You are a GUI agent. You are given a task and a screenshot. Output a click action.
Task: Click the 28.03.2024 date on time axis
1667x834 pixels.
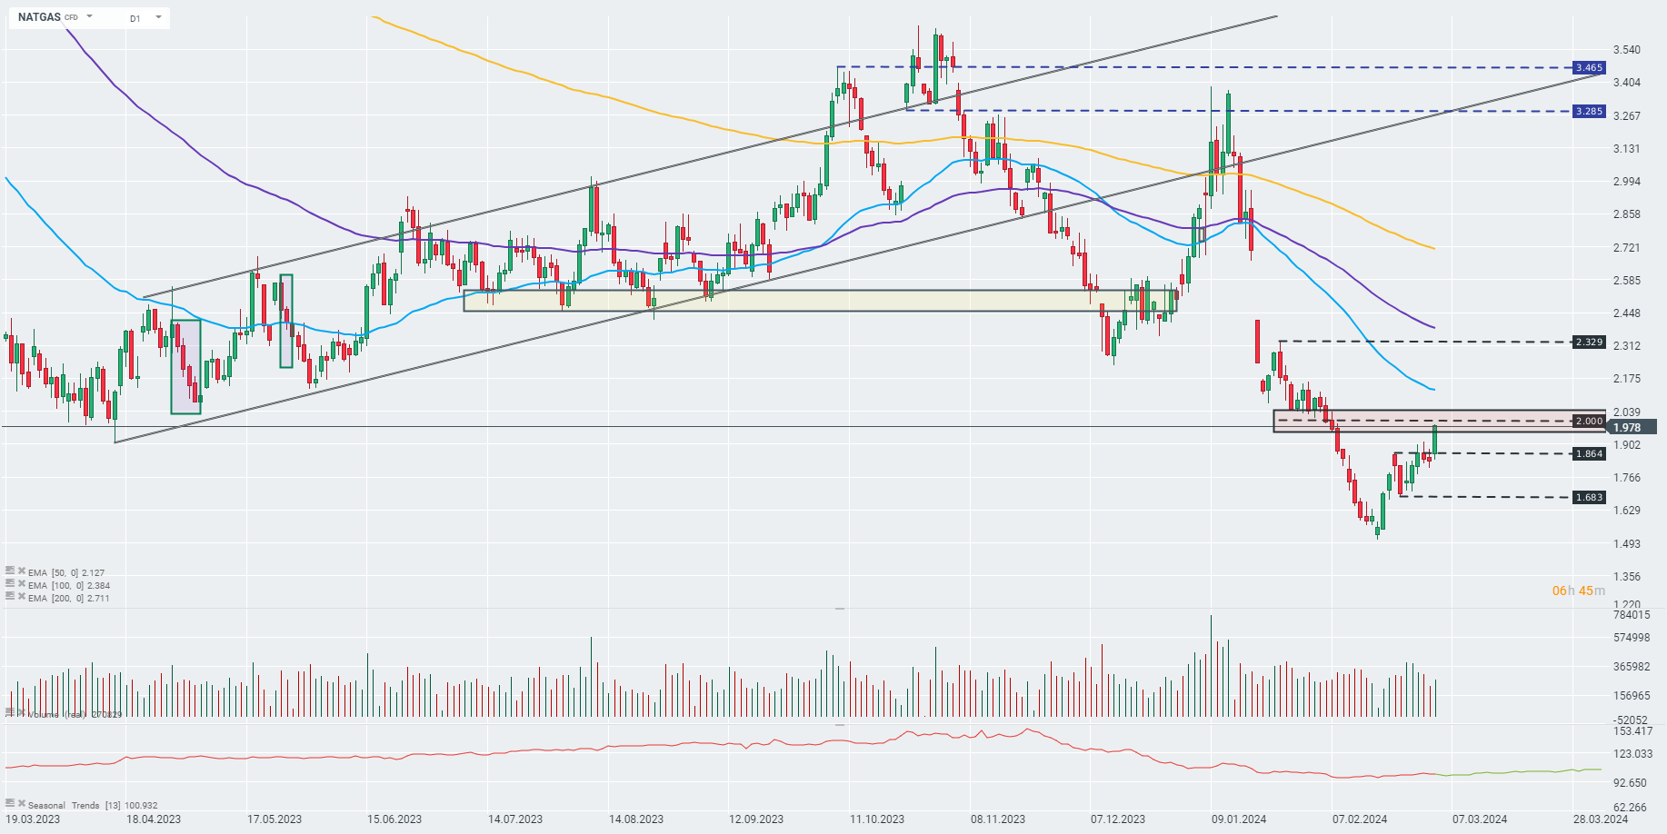1600,819
